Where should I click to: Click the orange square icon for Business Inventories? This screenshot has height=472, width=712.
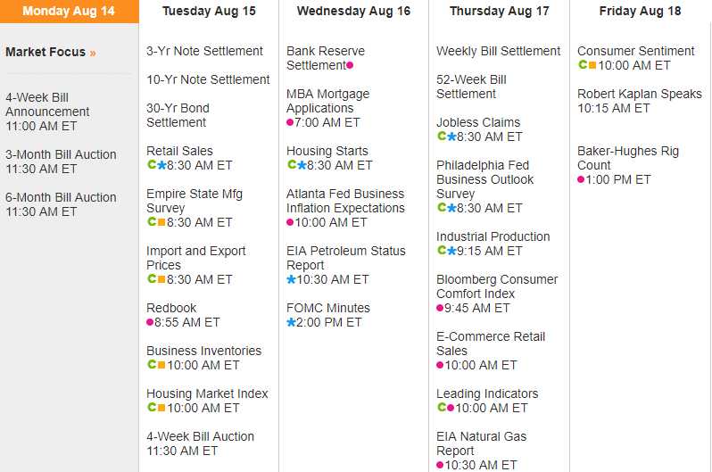pos(161,365)
